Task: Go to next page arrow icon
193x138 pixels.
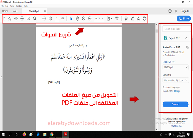Action: (50, 18)
